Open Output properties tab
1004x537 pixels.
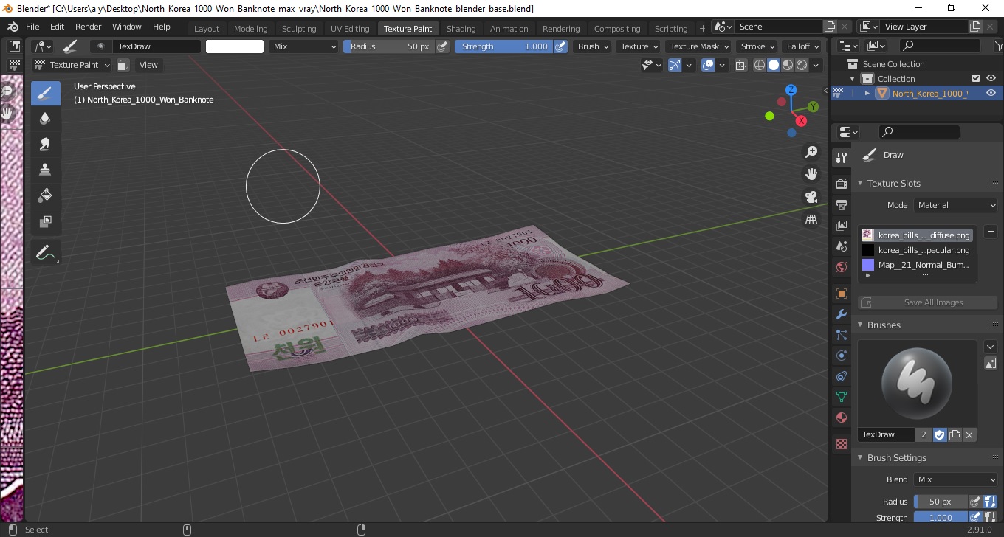click(841, 204)
